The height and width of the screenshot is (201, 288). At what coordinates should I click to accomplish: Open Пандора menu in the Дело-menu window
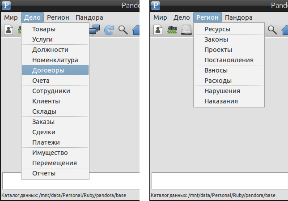(x=89, y=17)
